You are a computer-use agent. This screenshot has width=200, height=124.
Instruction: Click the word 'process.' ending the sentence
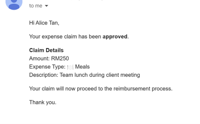pos(162,89)
